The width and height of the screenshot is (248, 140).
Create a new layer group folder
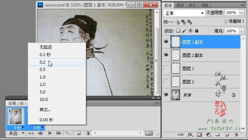(218, 135)
